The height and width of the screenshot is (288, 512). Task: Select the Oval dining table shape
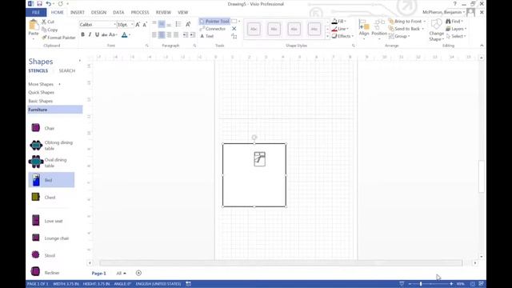click(49, 162)
